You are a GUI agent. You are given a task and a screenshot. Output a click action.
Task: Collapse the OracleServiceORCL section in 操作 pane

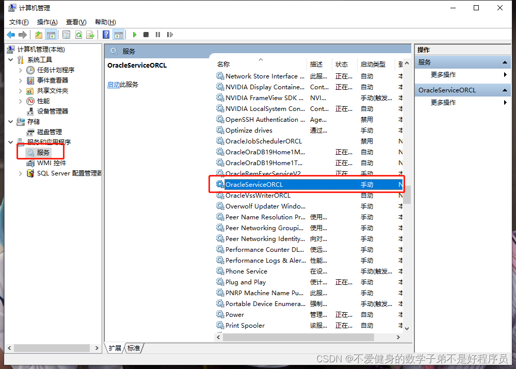[505, 90]
